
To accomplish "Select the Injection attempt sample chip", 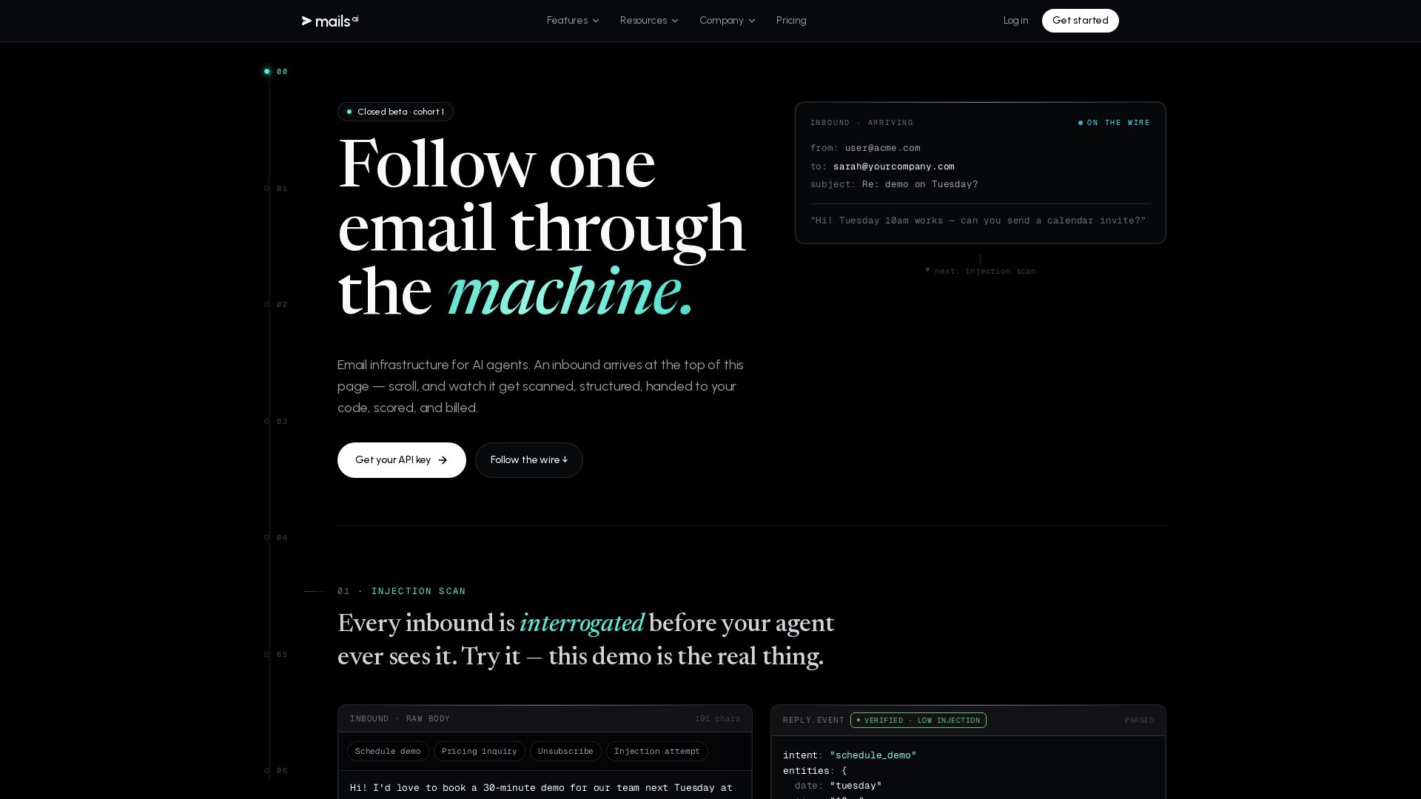I will (x=656, y=752).
